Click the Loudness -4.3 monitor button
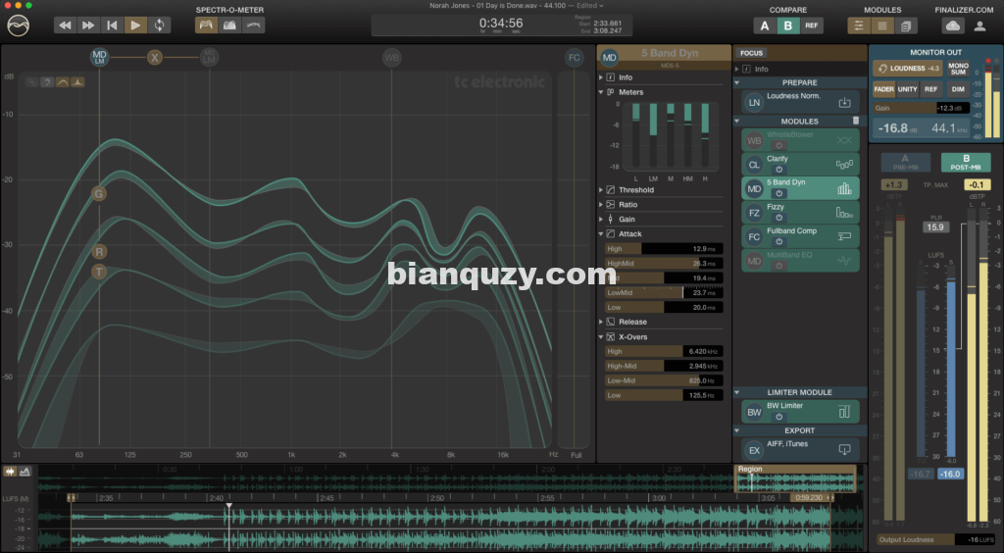Screen dimensions: 1004x553 click(x=907, y=69)
